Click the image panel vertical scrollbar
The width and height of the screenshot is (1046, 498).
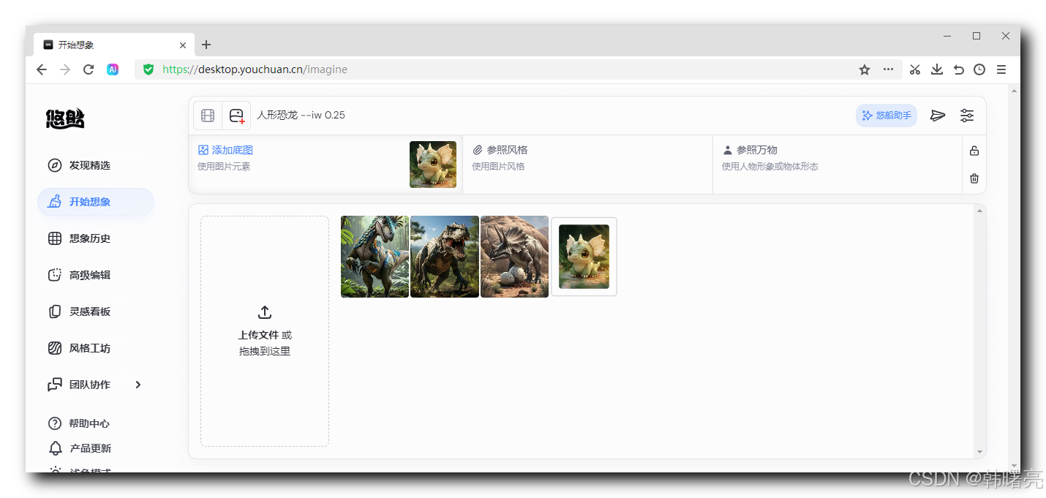click(979, 331)
